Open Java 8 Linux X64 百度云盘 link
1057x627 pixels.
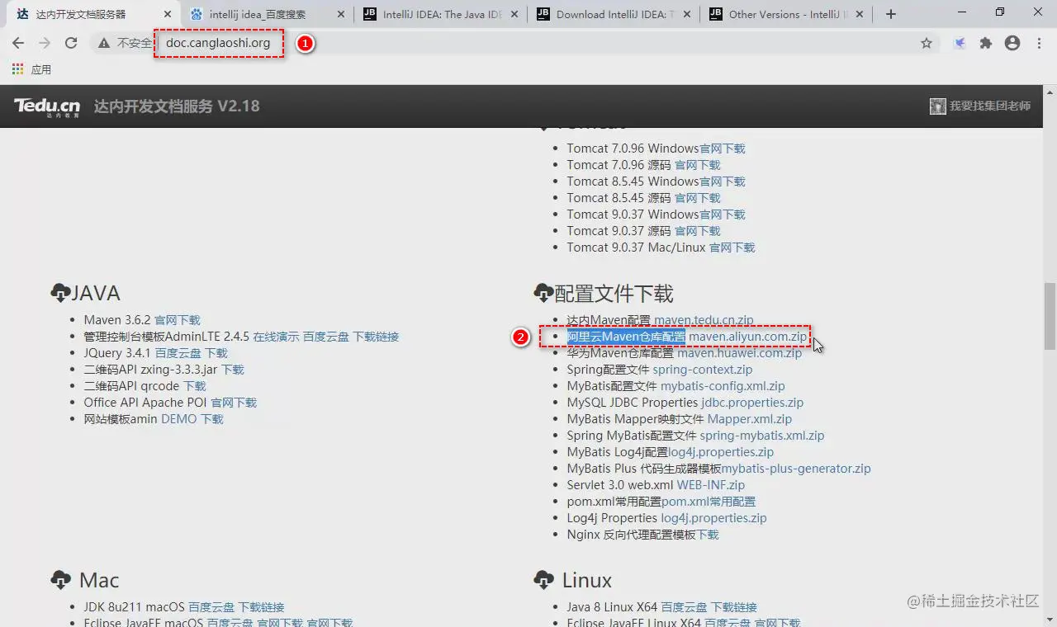(x=684, y=607)
